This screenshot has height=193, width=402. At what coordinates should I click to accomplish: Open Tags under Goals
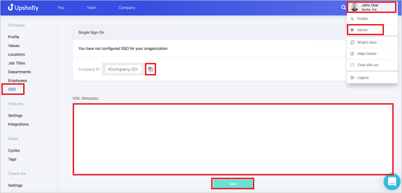click(12, 159)
